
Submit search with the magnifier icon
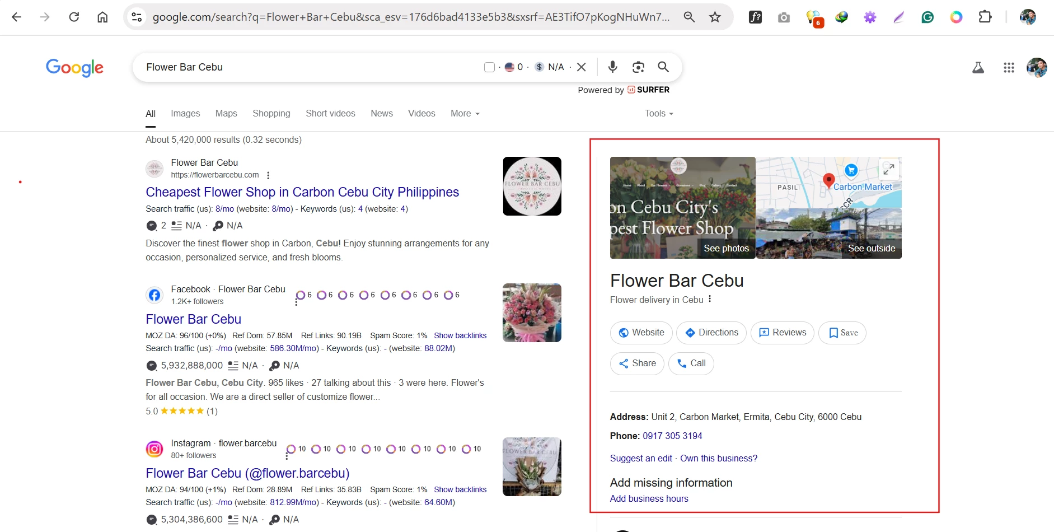(663, 67)
